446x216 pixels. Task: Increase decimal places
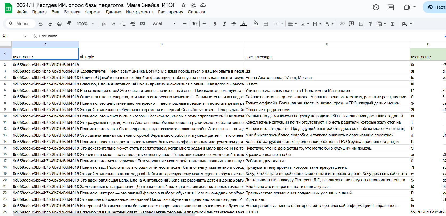(132, 24)
